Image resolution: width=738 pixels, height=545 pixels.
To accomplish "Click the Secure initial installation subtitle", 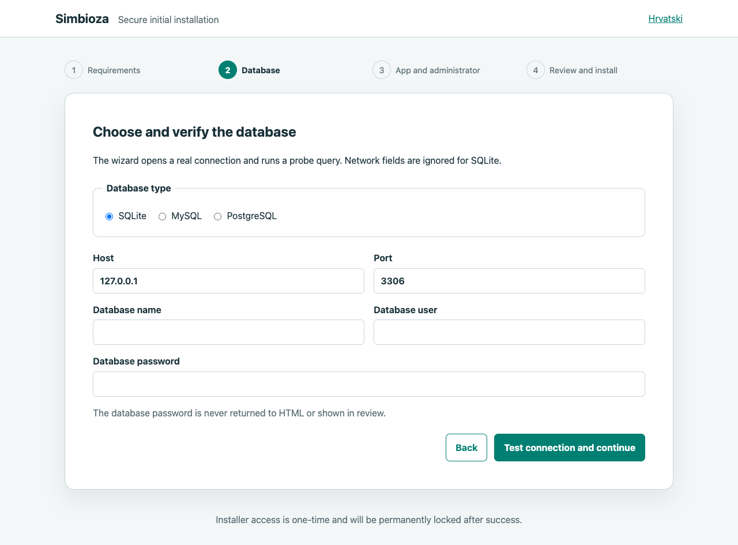I will pyautogui.click(x=168, y=20).
